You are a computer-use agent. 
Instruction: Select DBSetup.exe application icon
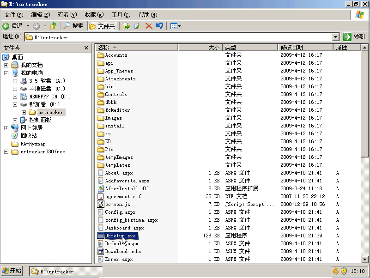(101, 236)
